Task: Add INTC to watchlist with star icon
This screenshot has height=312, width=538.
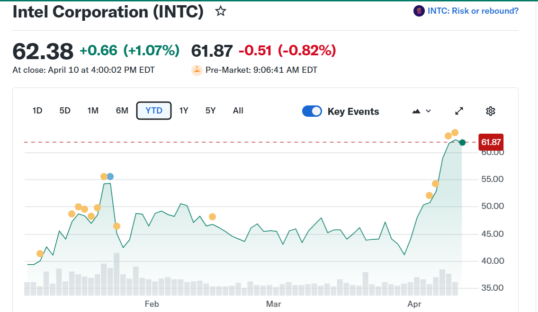Action: [x=221, y=11]
